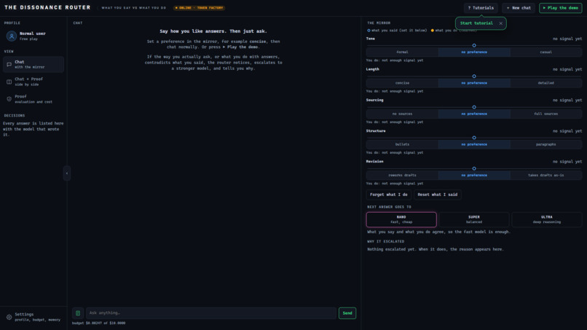Start a New chat
587x330 pixels.
tap(519, 8)
